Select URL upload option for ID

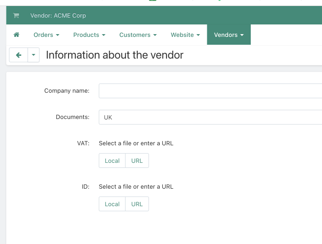137,204
